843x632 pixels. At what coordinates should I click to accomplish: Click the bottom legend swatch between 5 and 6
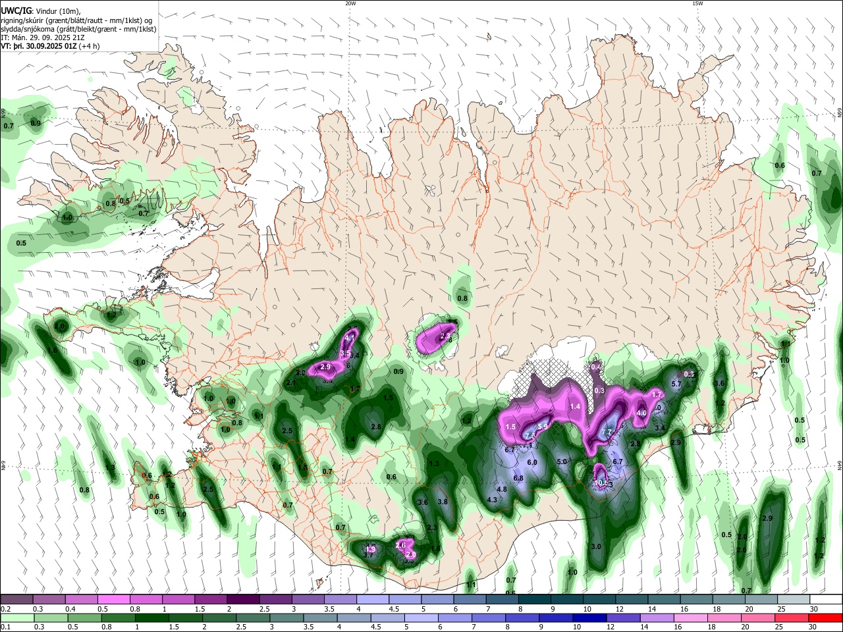[421, 618]
